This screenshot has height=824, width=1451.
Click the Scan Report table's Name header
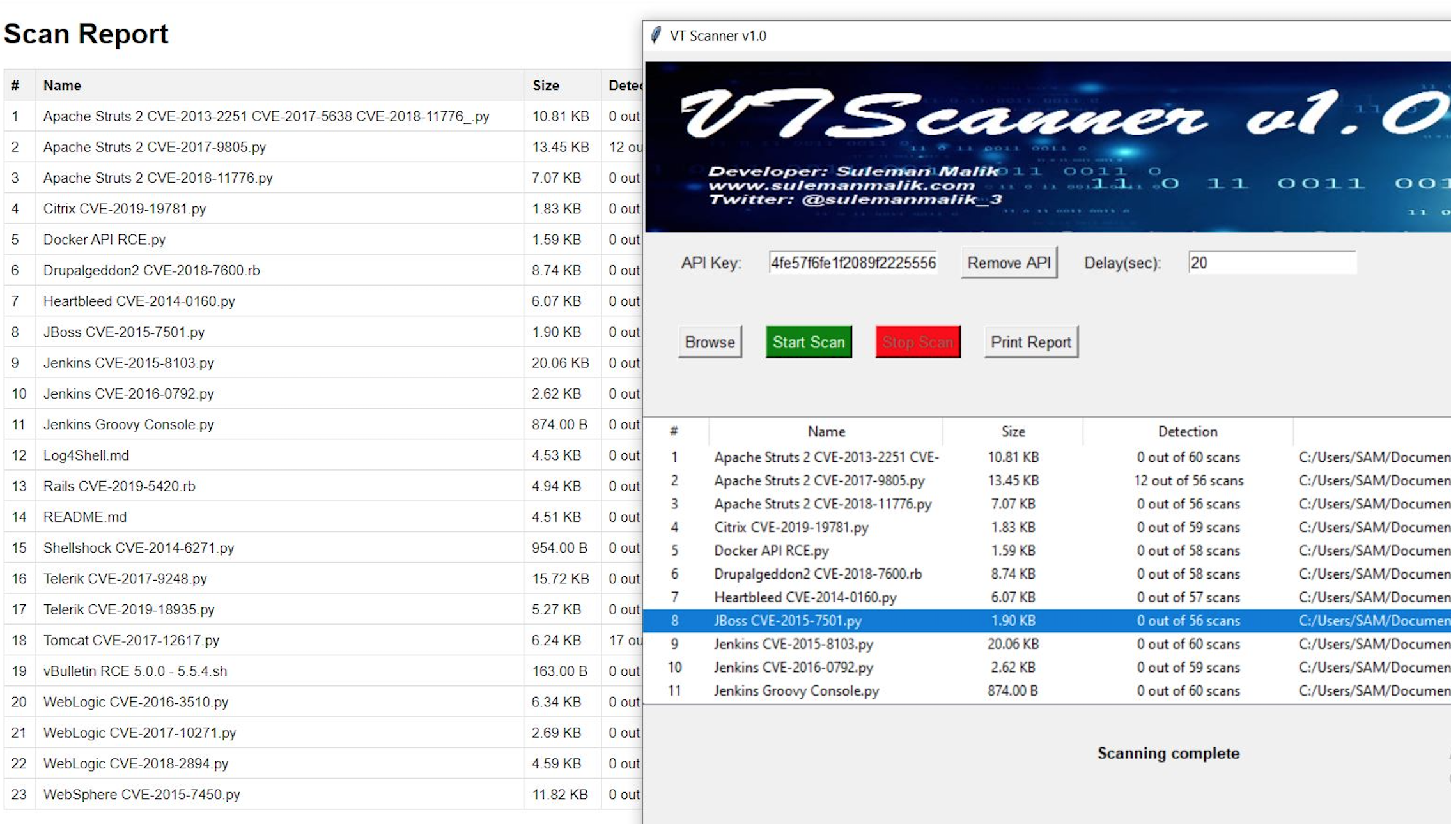(62, 85)
